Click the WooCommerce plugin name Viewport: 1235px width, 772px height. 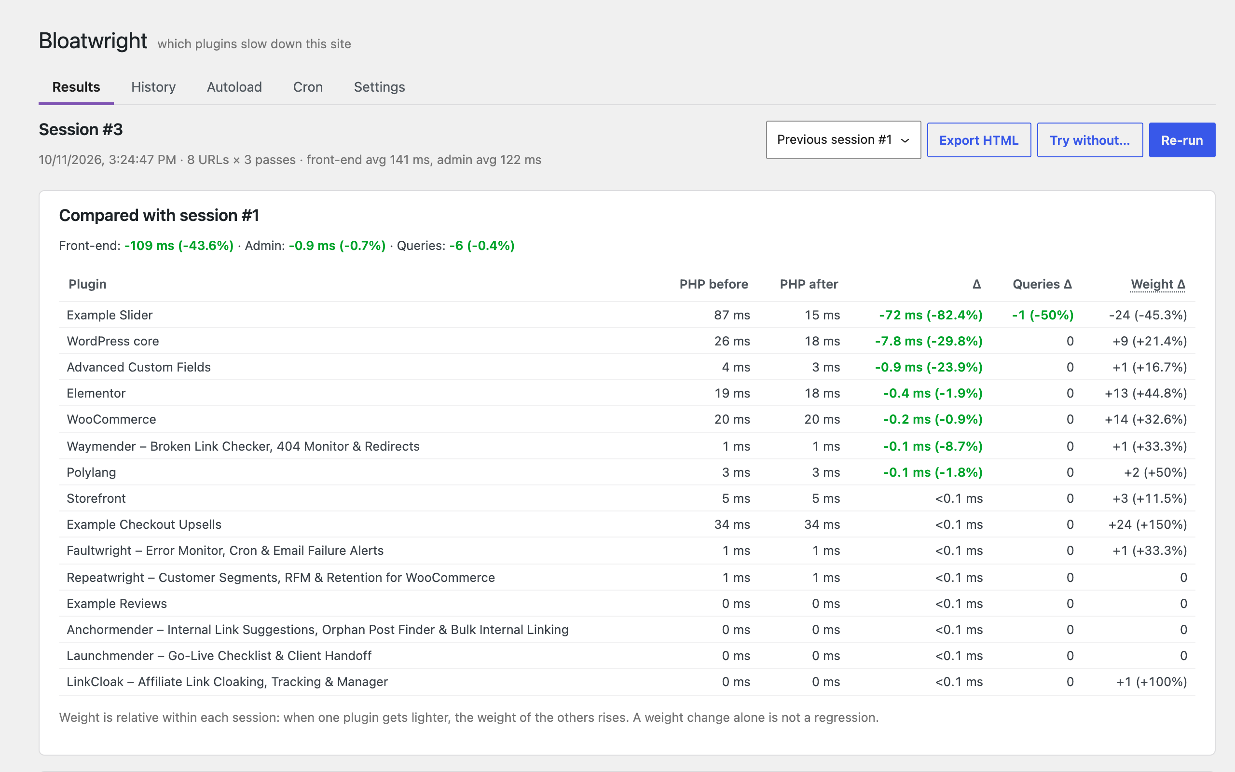[111, 419]
